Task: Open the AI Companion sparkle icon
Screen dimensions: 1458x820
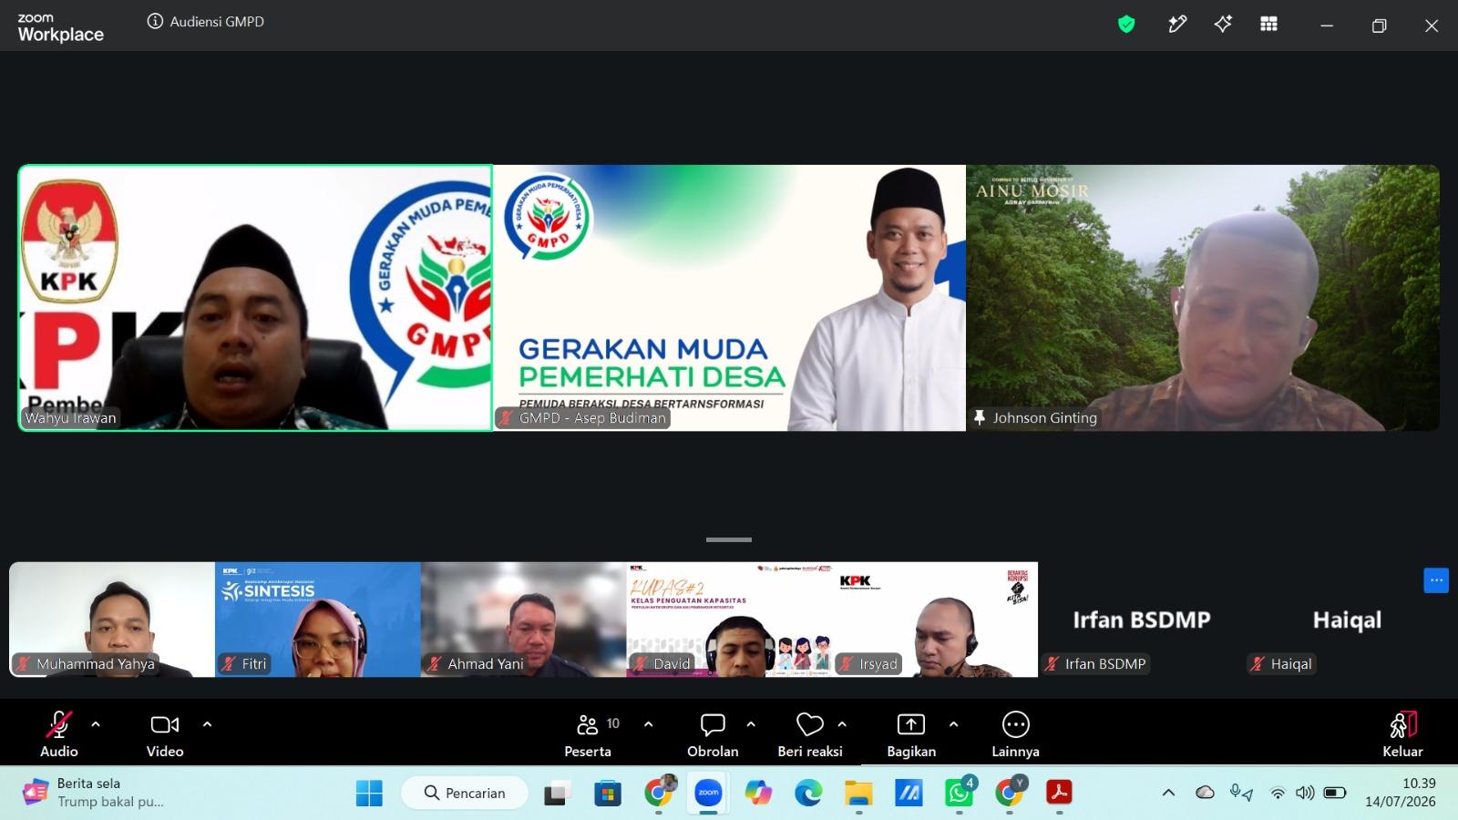Action: click(1223, 25)
